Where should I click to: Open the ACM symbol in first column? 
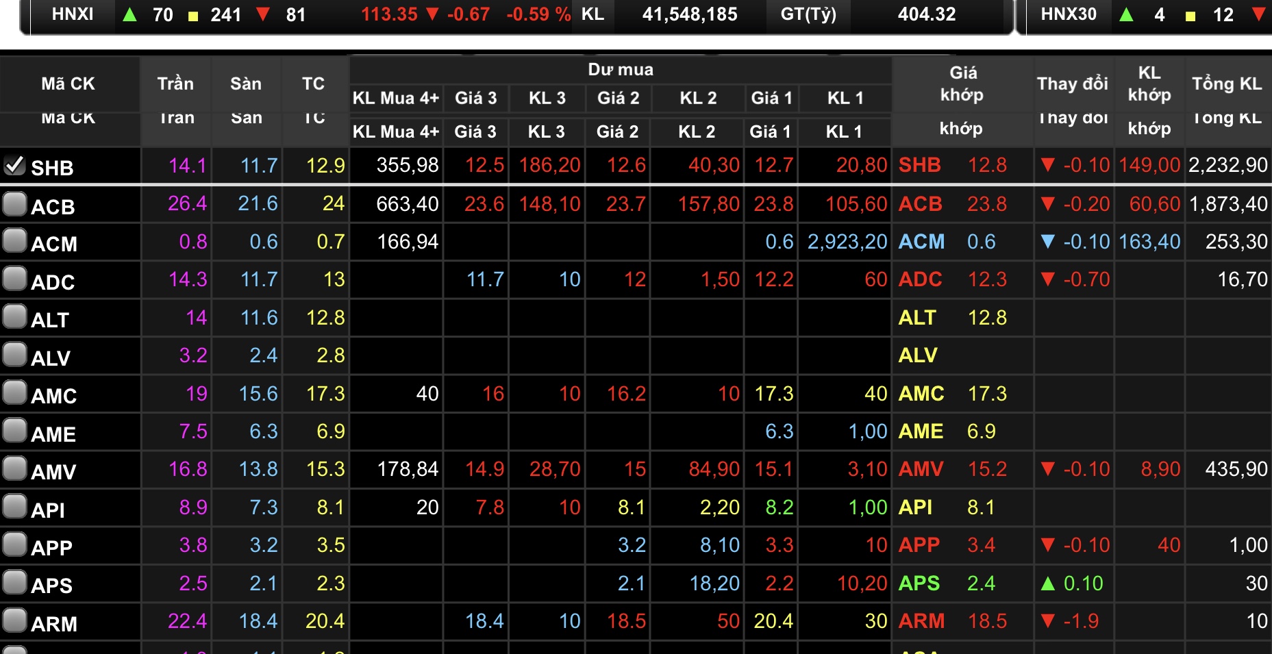(x=54, y=244)
